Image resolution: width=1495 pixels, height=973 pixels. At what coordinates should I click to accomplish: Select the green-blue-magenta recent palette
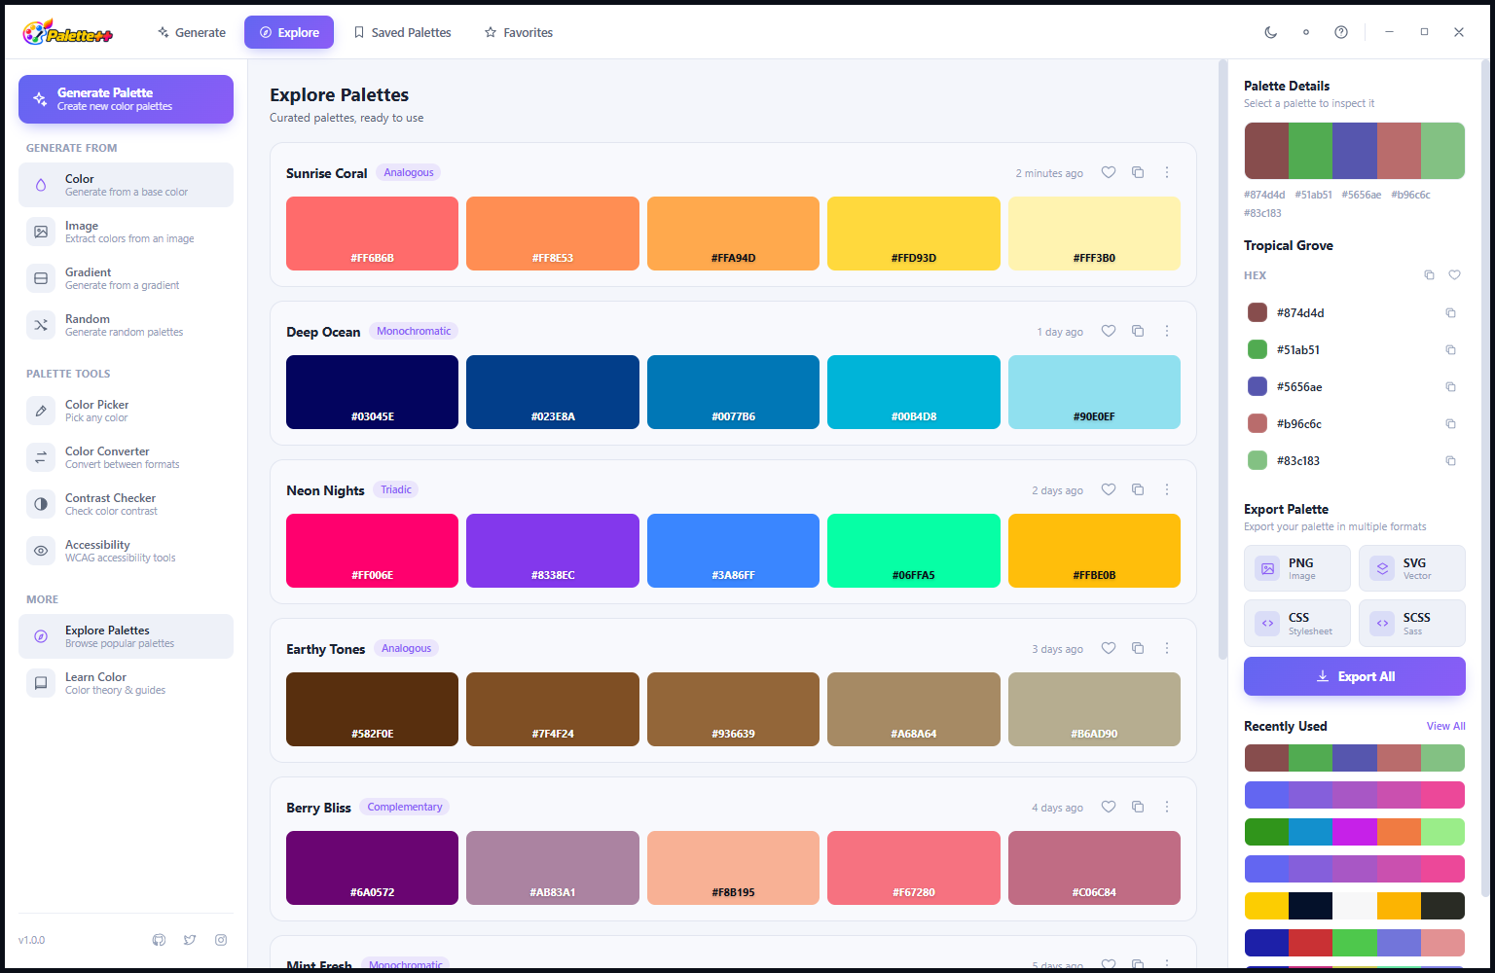(x=1355, y=832)
